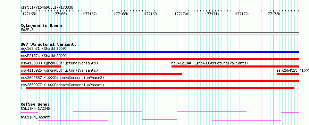Collapse the RefSeq Genes track title
Viewport: 309px width, 125px height.
[x=35, y=104]
